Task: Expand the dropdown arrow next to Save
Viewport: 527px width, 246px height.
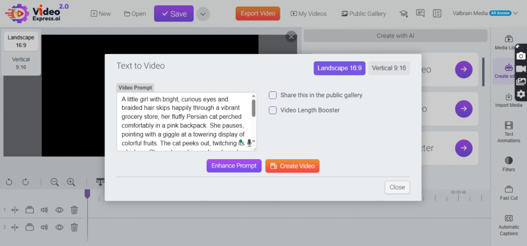Action: pyautogui.click(x=203, y=14)
